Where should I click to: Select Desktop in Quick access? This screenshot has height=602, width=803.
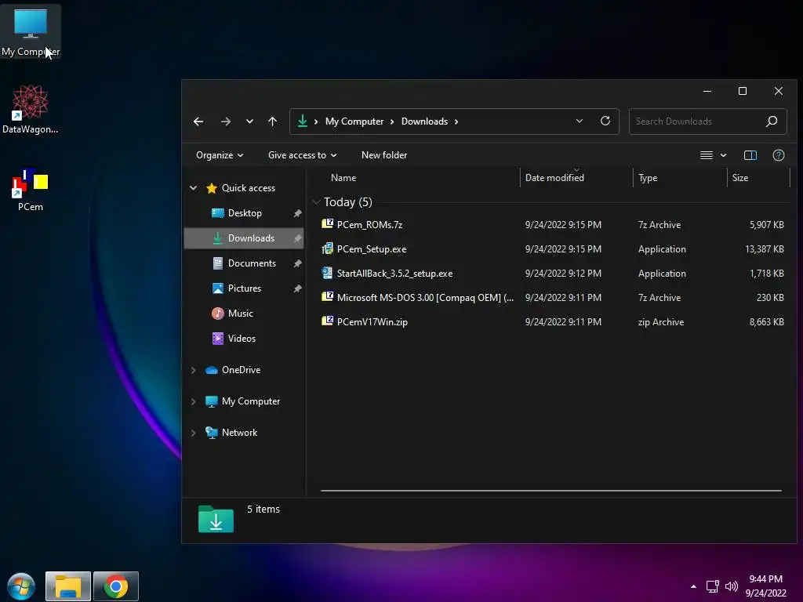[x=245, y=213]
